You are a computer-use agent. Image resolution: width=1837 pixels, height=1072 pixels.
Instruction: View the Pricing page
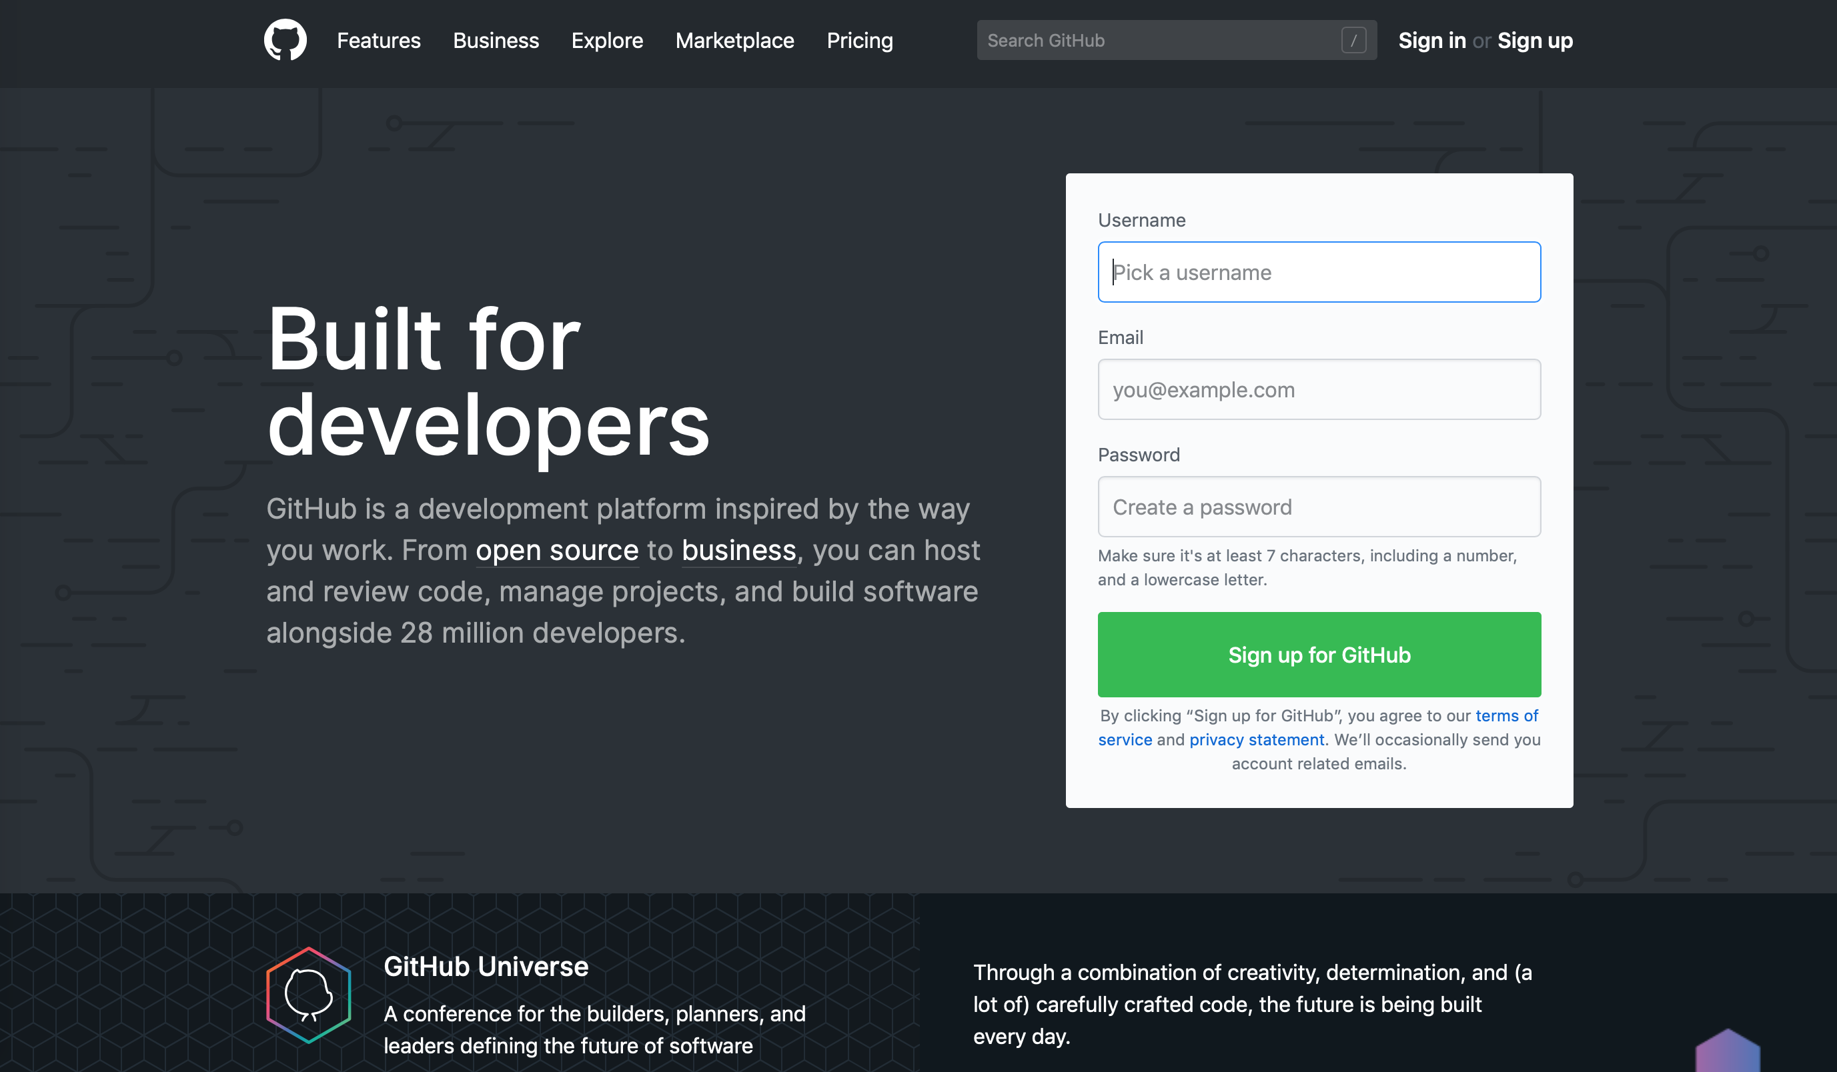click(x=859, y=40)
